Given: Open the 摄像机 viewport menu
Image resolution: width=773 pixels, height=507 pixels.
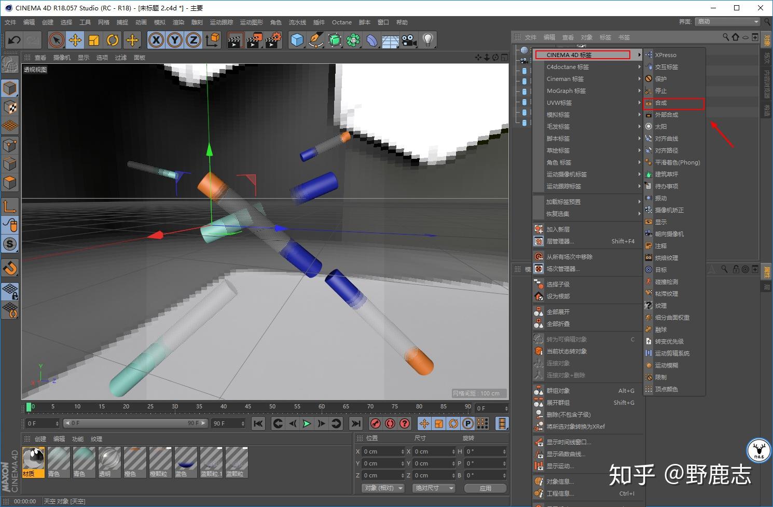Looking at the screenshot, I should pyautogui.click(x=62, y=58).
